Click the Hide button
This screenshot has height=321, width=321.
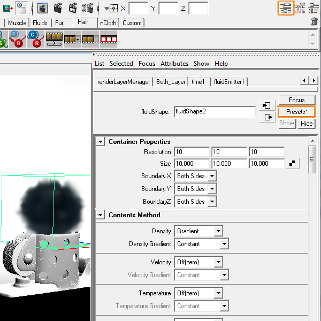pos(307,124)
